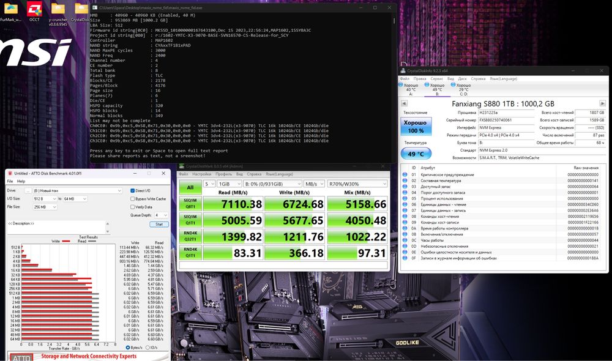Click health orb of drive A:
The image size is (612, 361).
pos(401,84)
